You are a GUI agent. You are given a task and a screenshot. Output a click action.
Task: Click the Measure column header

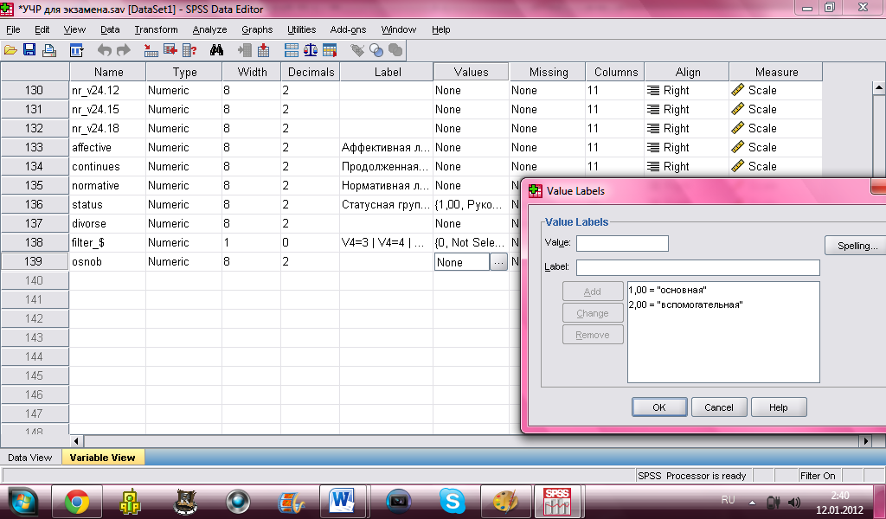tap(776, 72)
